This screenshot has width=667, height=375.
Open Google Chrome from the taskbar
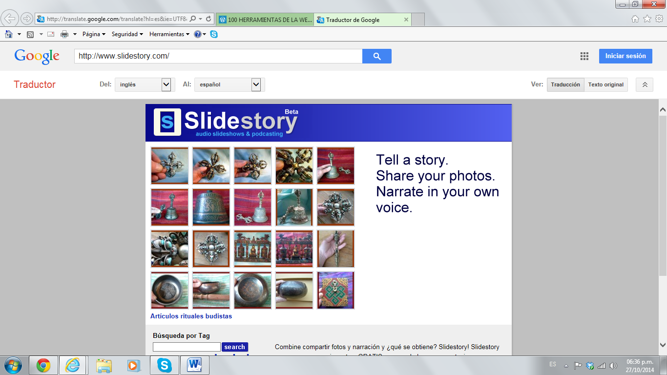[43, 365]
